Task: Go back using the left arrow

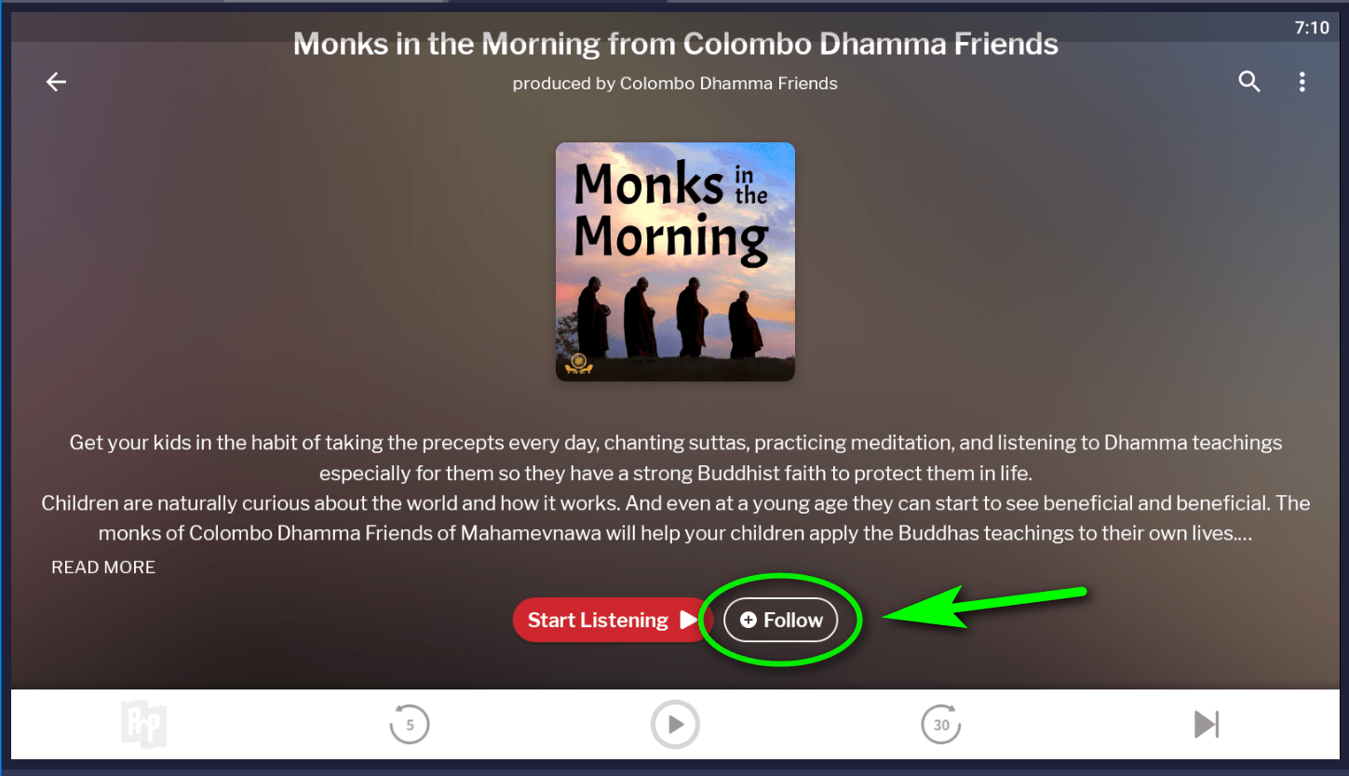Action: coord(57,82)
